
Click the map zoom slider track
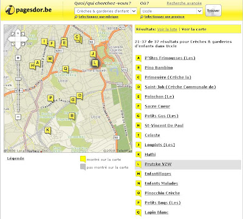pyautogui.click(x=18, y=87)
